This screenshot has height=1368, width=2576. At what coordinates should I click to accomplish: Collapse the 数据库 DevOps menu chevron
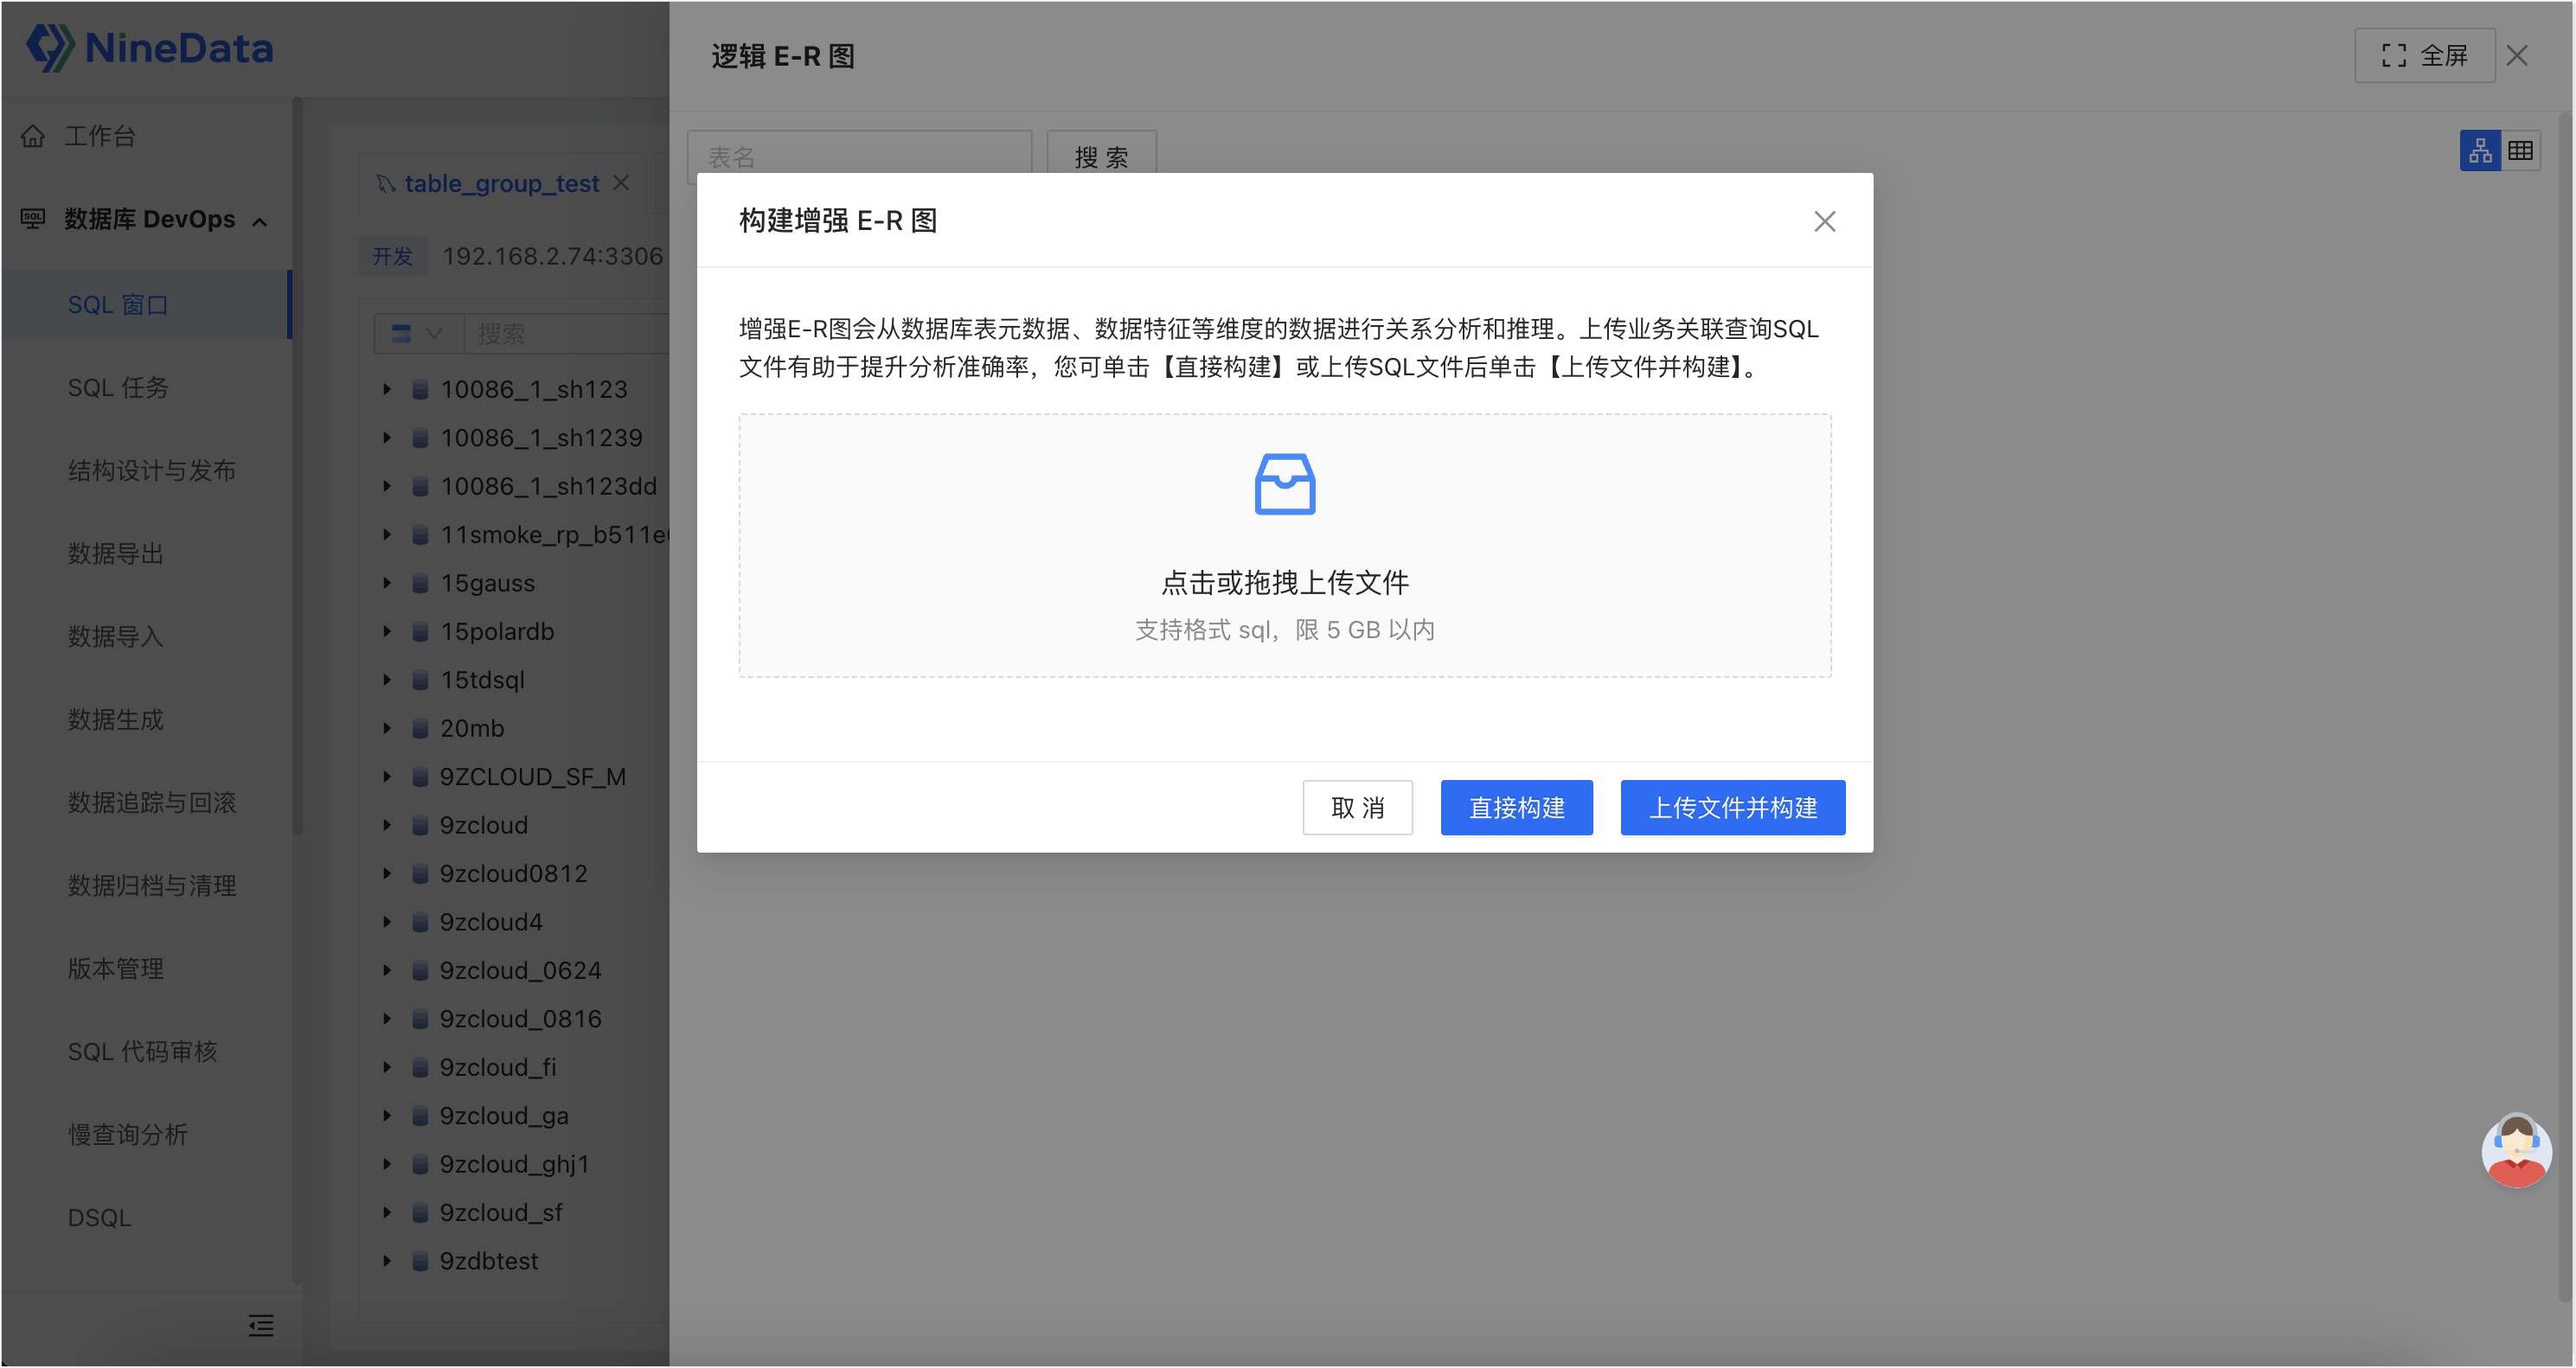[x=260, y=221]
